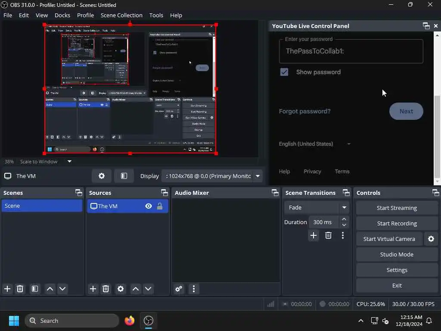The image size is (441, 331).
Task: Undock the Audio Mixer panel
Action: click(x=275, y=193)
